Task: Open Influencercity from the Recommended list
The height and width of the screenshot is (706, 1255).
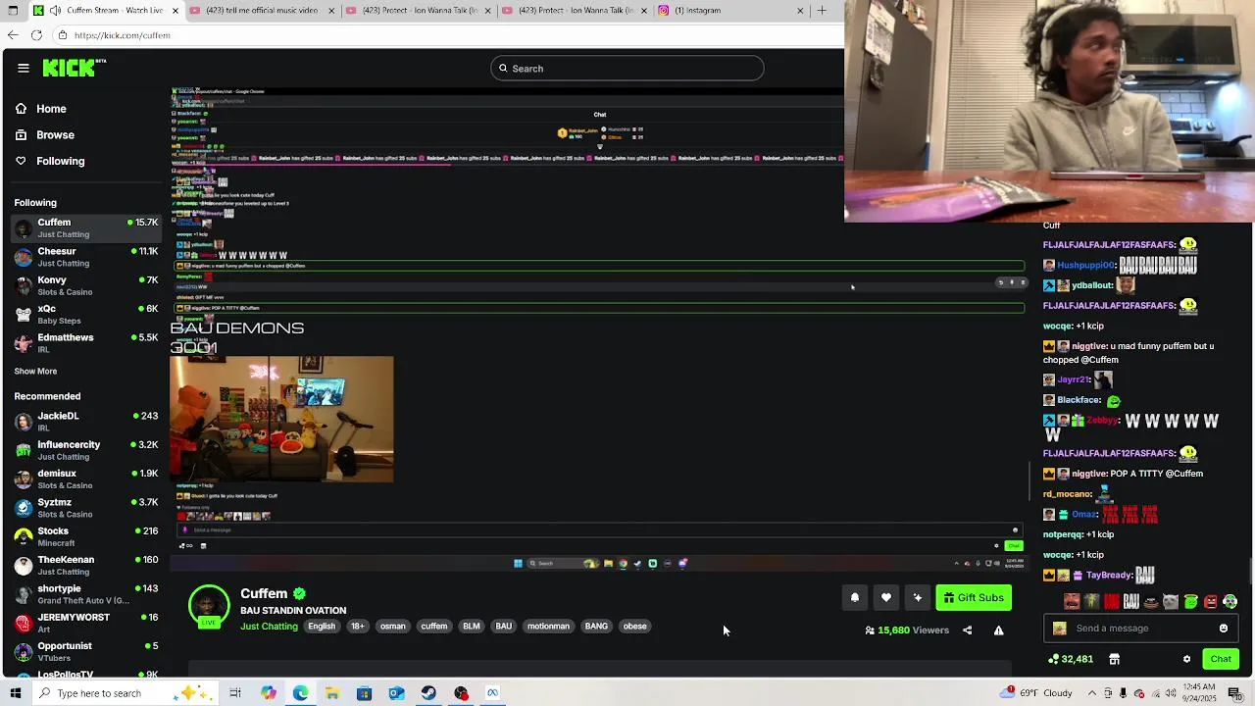Action: pyautogui.click(x=86, y=450)
